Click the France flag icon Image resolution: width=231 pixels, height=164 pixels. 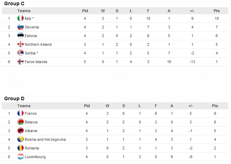click(x=21, y=113)
